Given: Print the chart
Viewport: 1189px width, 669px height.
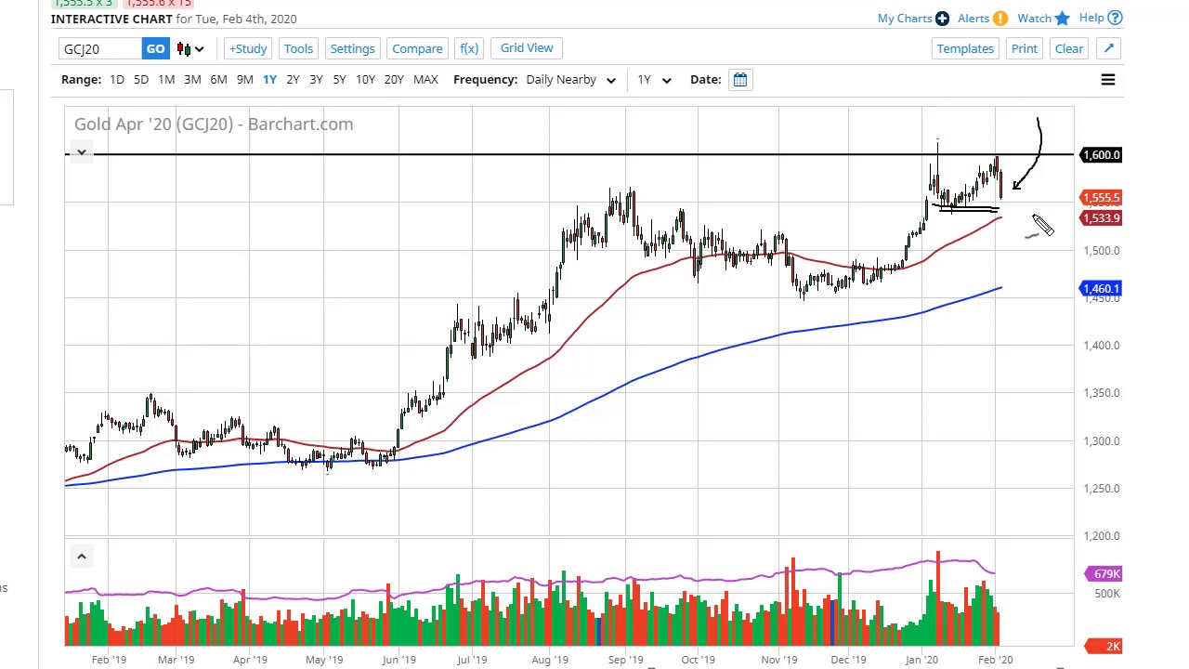Looking at the screenshot, I should (x=1025, y=48).
